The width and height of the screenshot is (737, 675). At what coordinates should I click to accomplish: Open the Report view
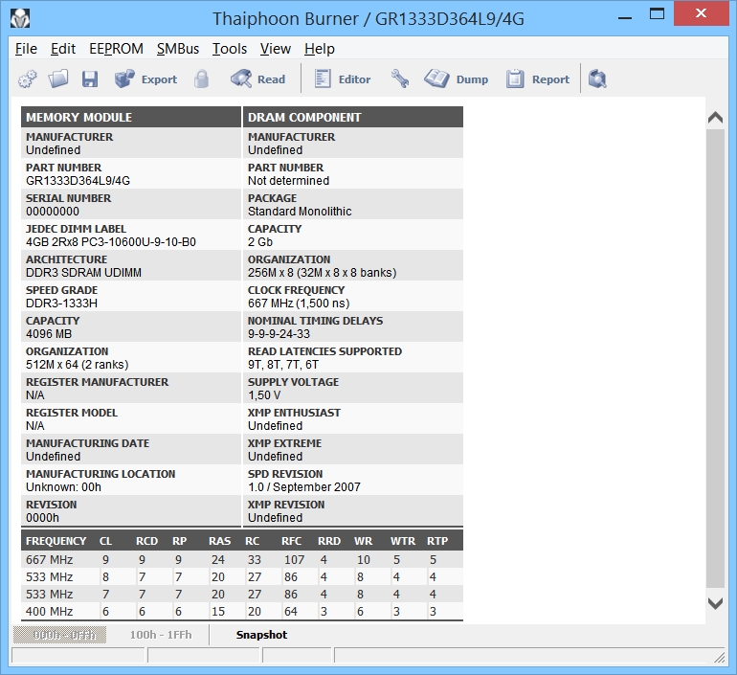pyautogui.click(x=538, y=79)
